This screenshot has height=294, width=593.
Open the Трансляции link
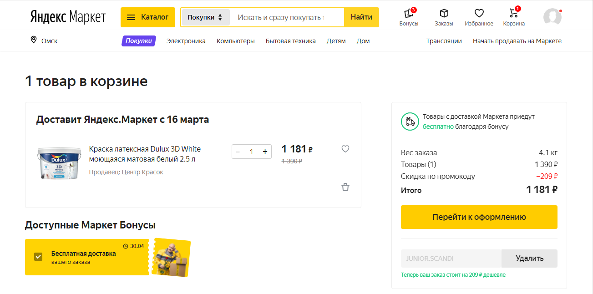tap(444, 41)
